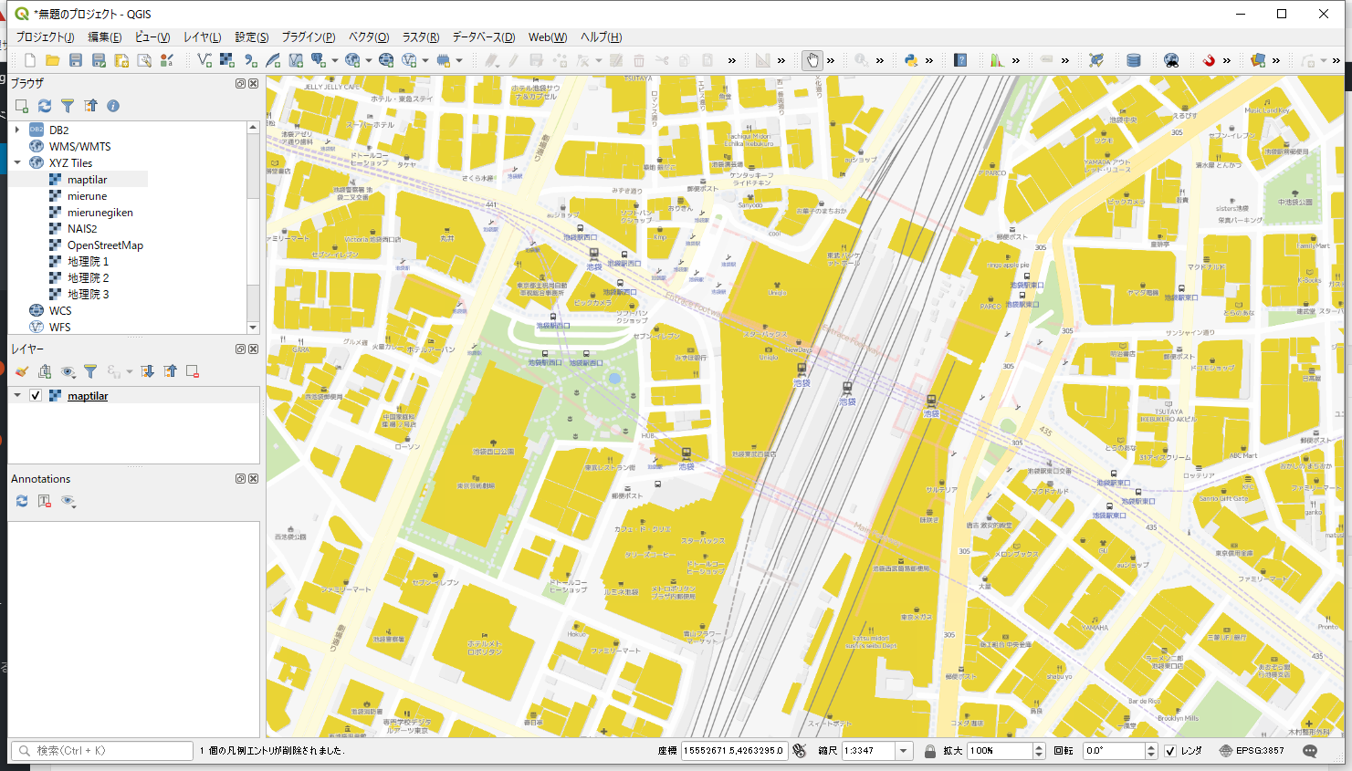Viewport: 1352px width, 771px height.
Task: Collapse the XYZ Tiles tree node
Action: (17, 163)
